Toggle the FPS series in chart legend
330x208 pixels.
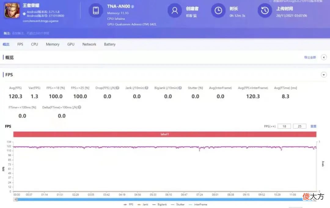[128, 204]
